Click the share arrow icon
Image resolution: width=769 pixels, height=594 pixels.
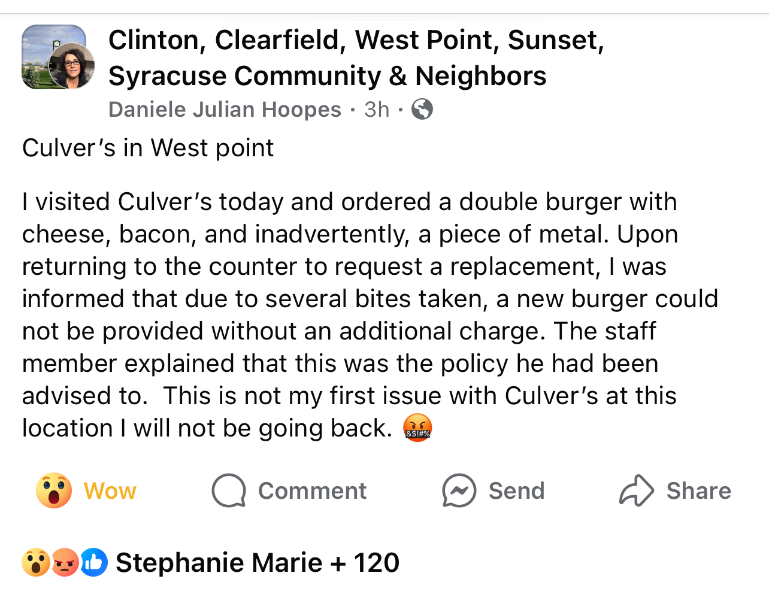pos(636,490)
